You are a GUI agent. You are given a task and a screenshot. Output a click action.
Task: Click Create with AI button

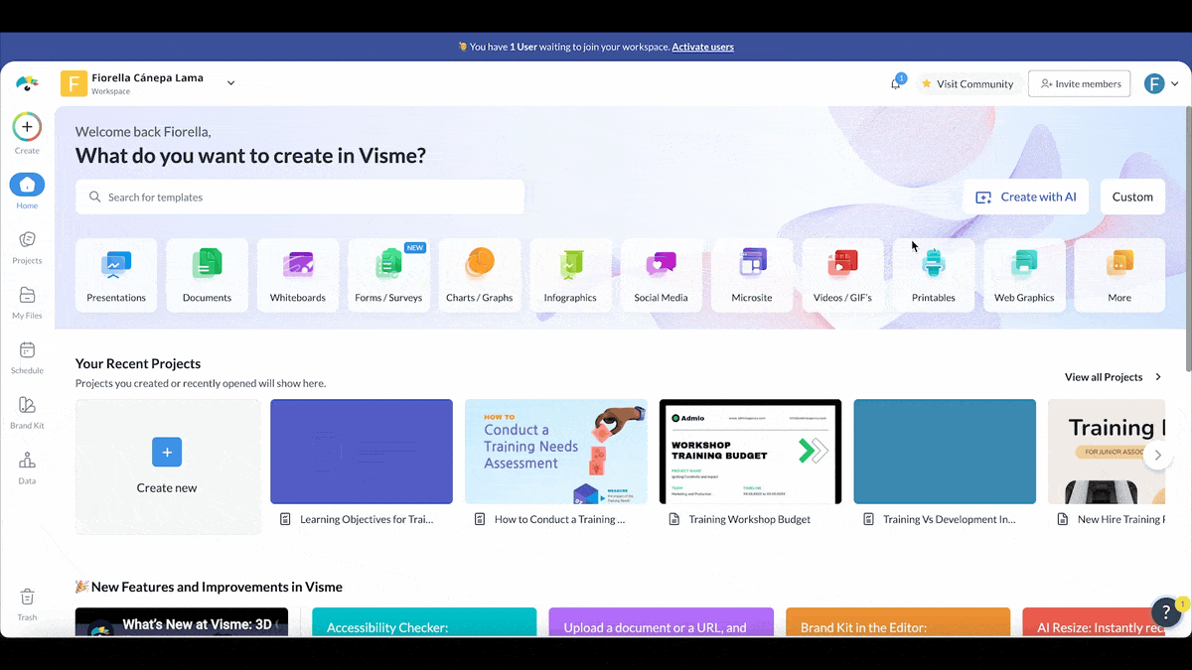point(1026,197)
